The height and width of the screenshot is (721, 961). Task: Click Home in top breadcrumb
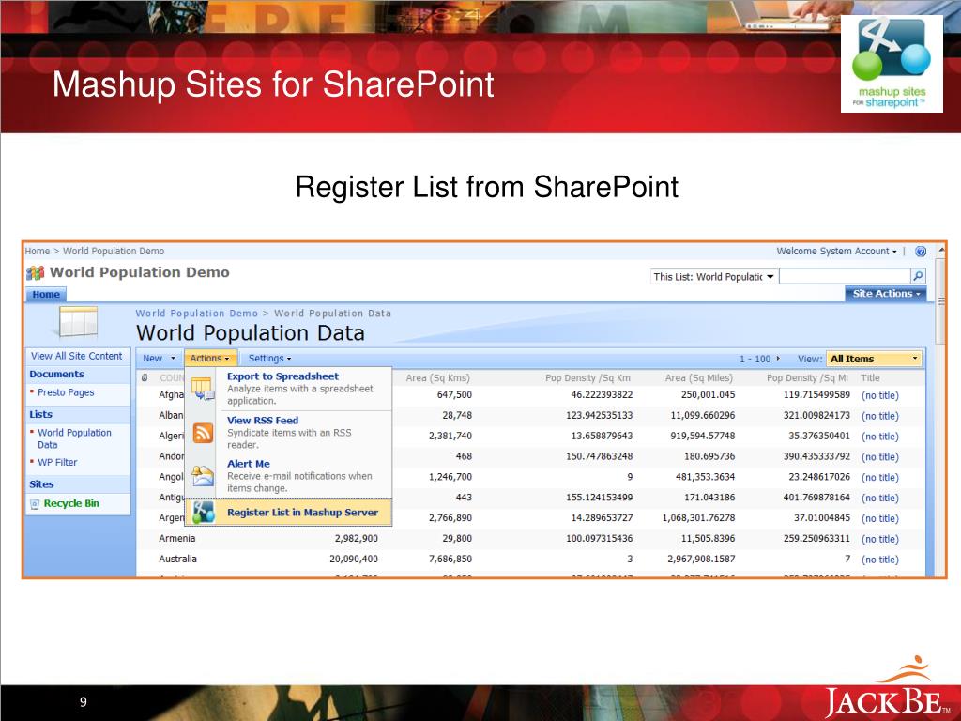[x=37, y=252]
